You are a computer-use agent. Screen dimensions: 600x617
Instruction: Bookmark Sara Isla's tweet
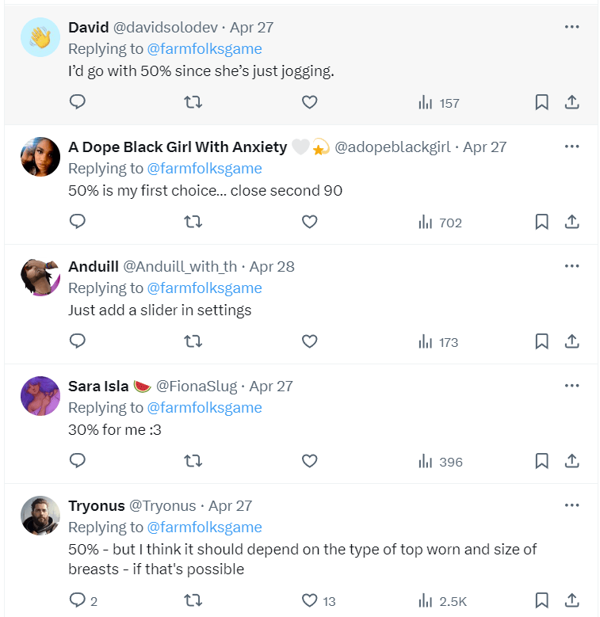coord(541,461)
